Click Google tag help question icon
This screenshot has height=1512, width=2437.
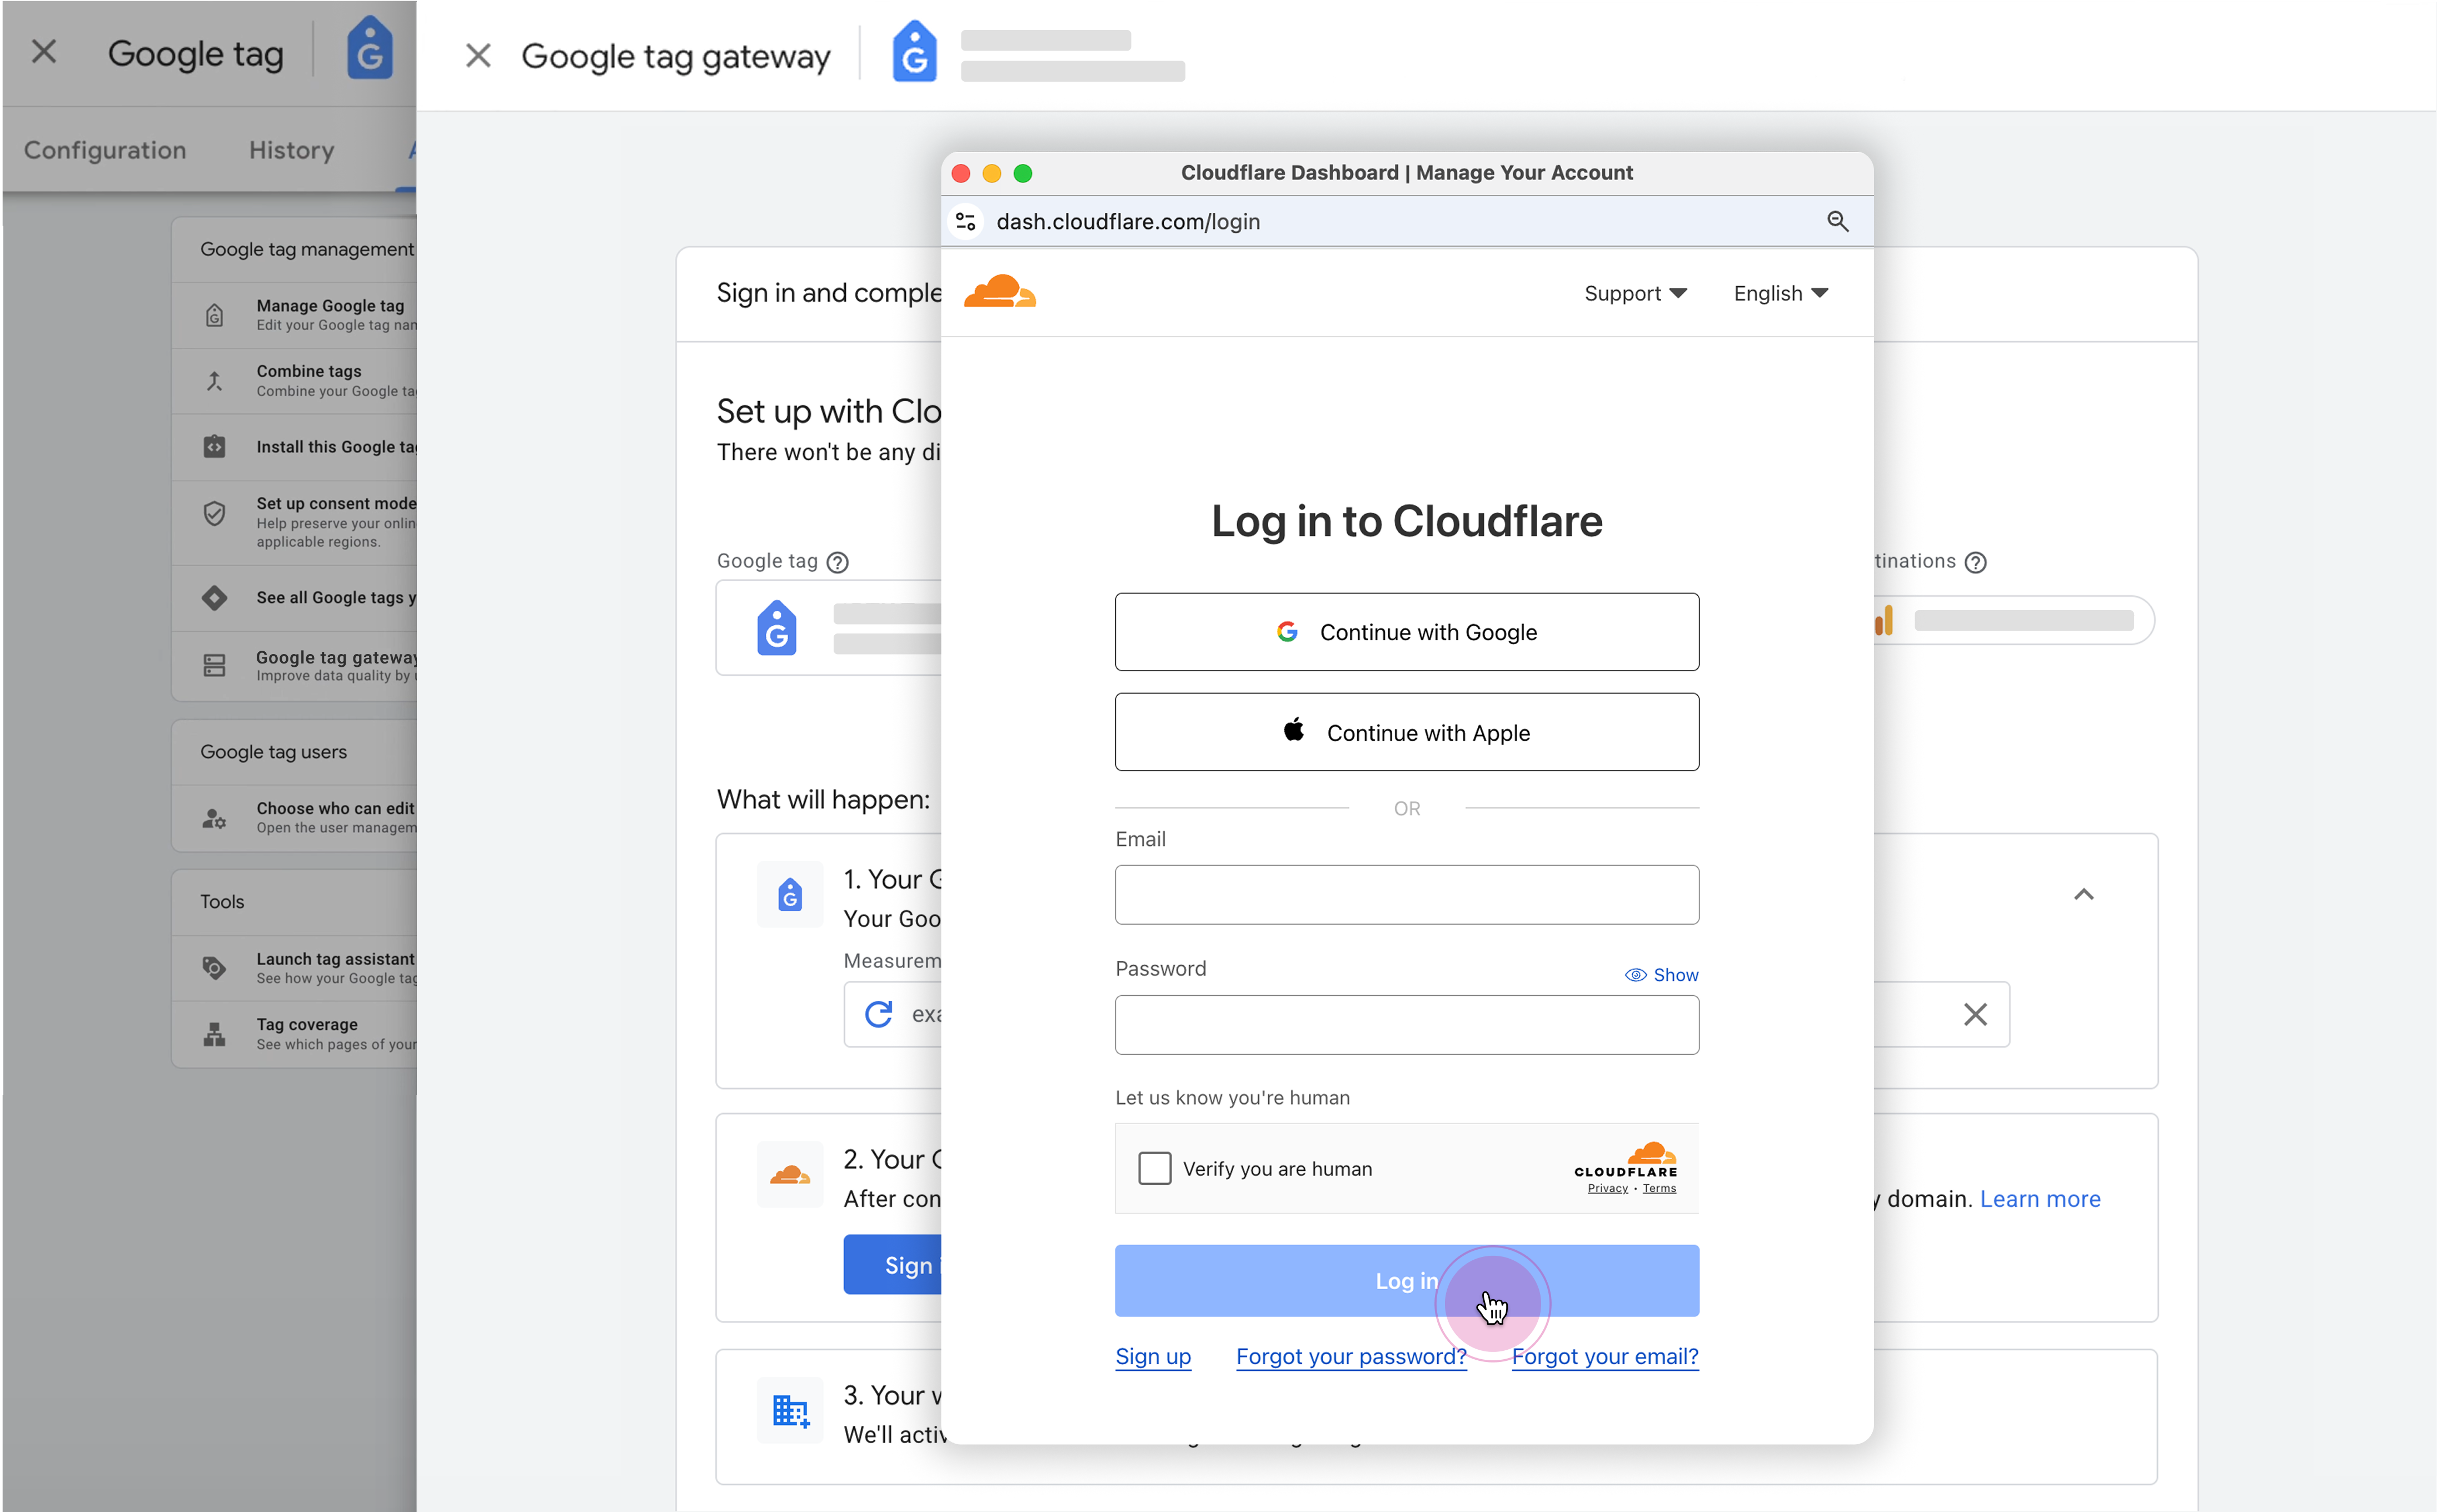[838, 562]
